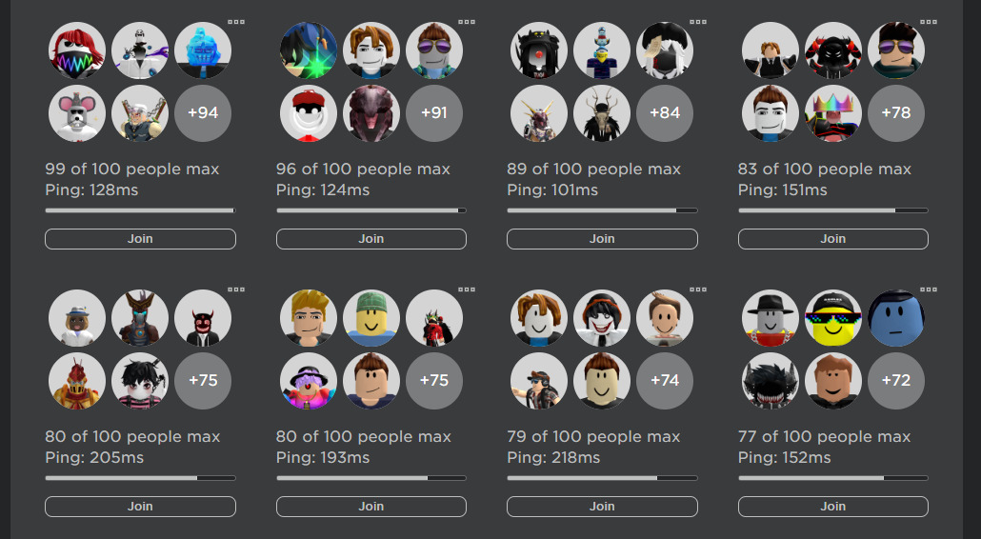Screen dimensions: 981x539
Task: Show the +94 additional players
Action: click(x=203, y=113)
